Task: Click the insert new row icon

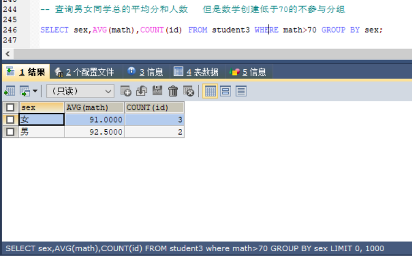Action: coord(126,91)
